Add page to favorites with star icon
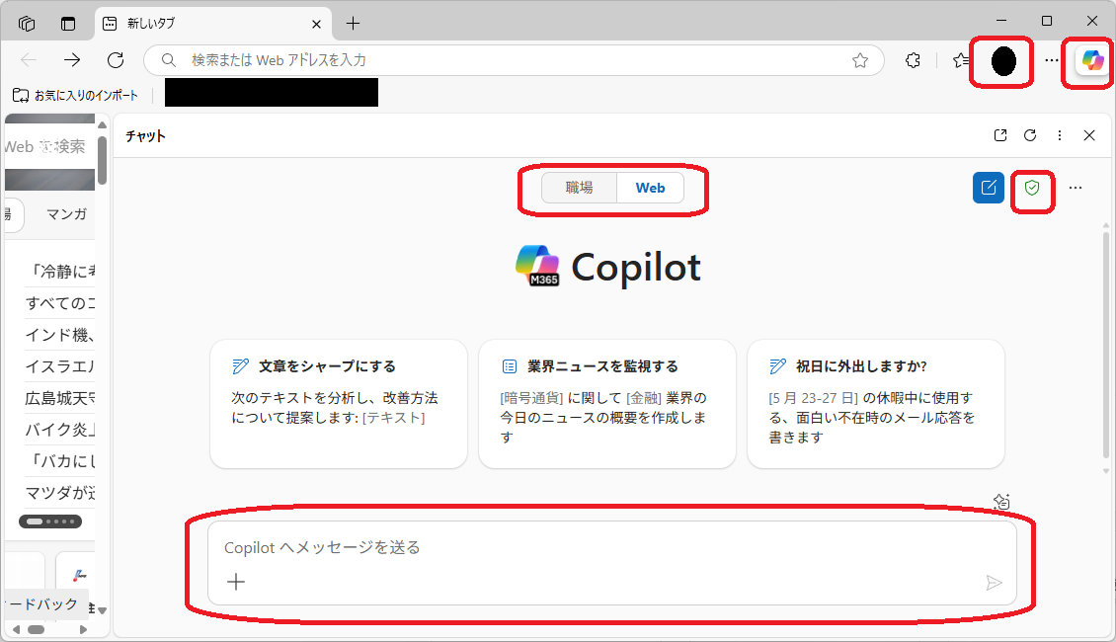1116x642 pixels. click(860, 60)
